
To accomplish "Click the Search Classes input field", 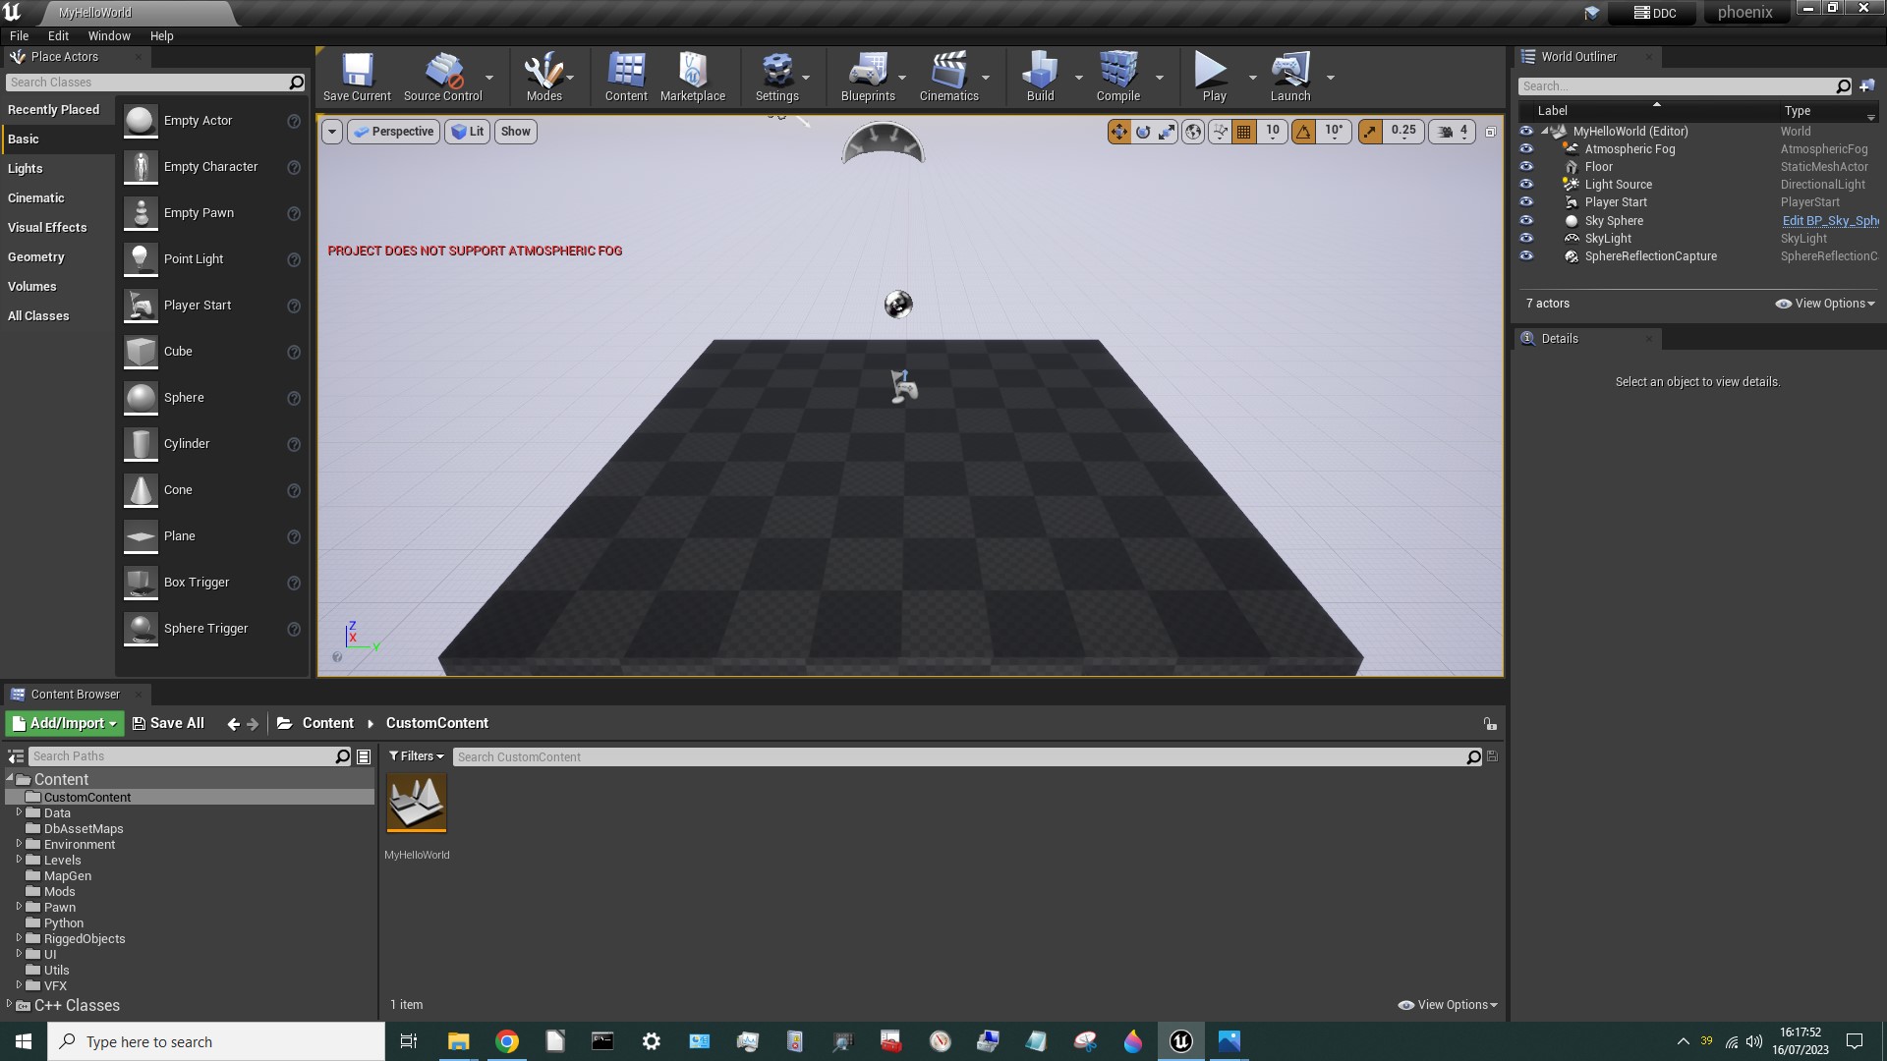I will point(156,83).
